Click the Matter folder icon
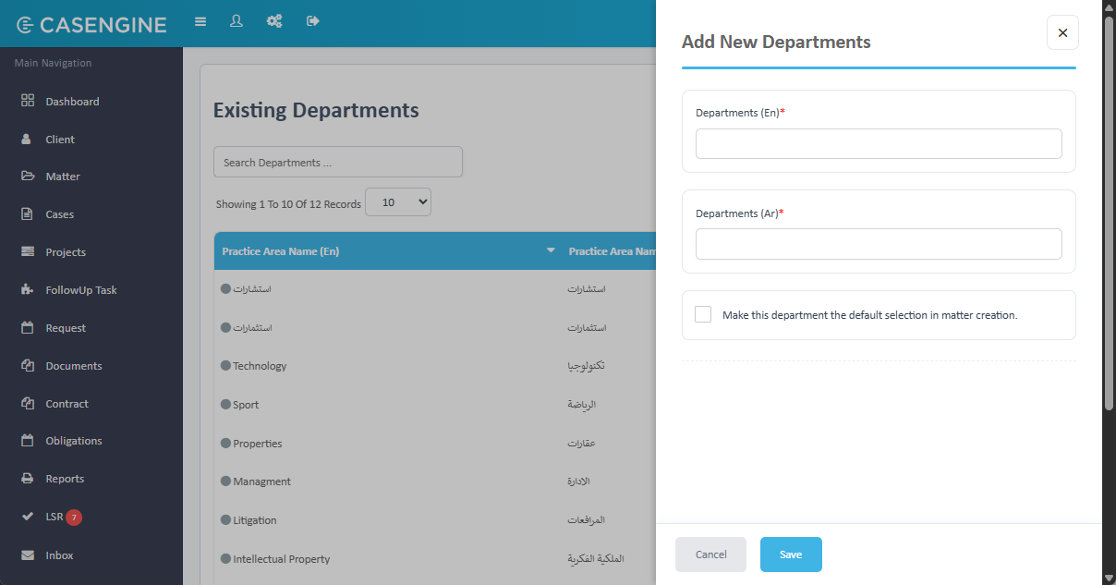The width and height of the screenshot is (1116, 585). point(28,176)
